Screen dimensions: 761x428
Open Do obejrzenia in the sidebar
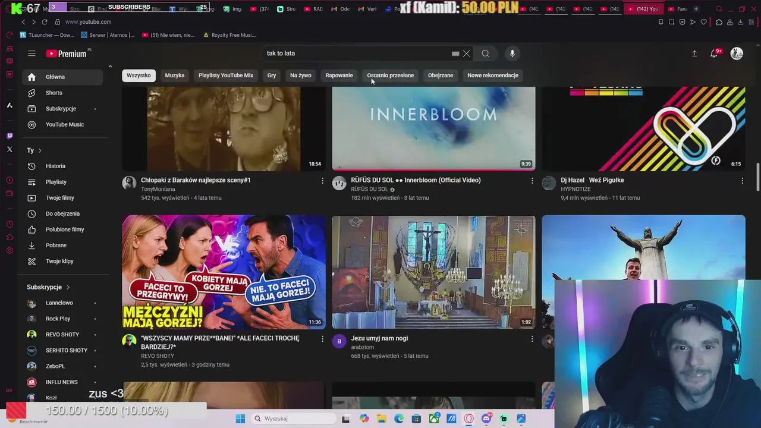[x=64, y=213]
